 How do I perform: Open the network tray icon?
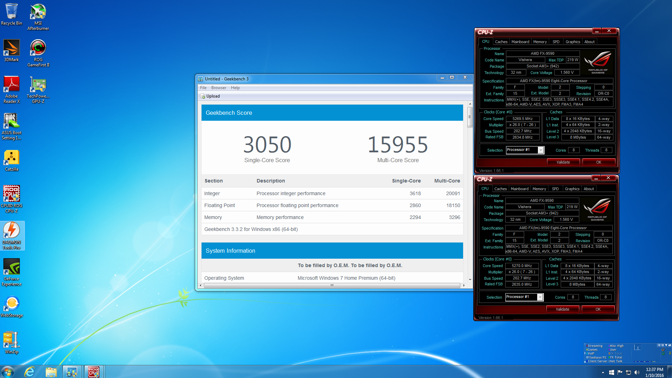click(x=628, y=372)
